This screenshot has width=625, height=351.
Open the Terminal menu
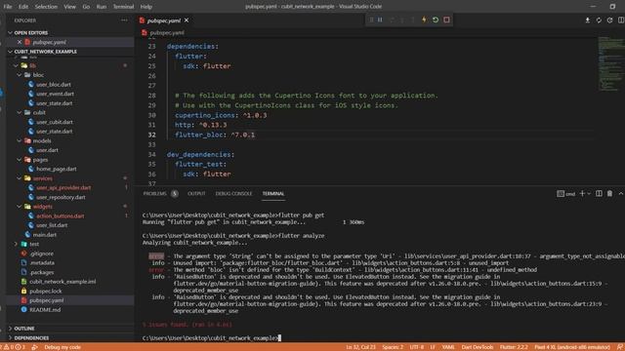pos(123,7)
